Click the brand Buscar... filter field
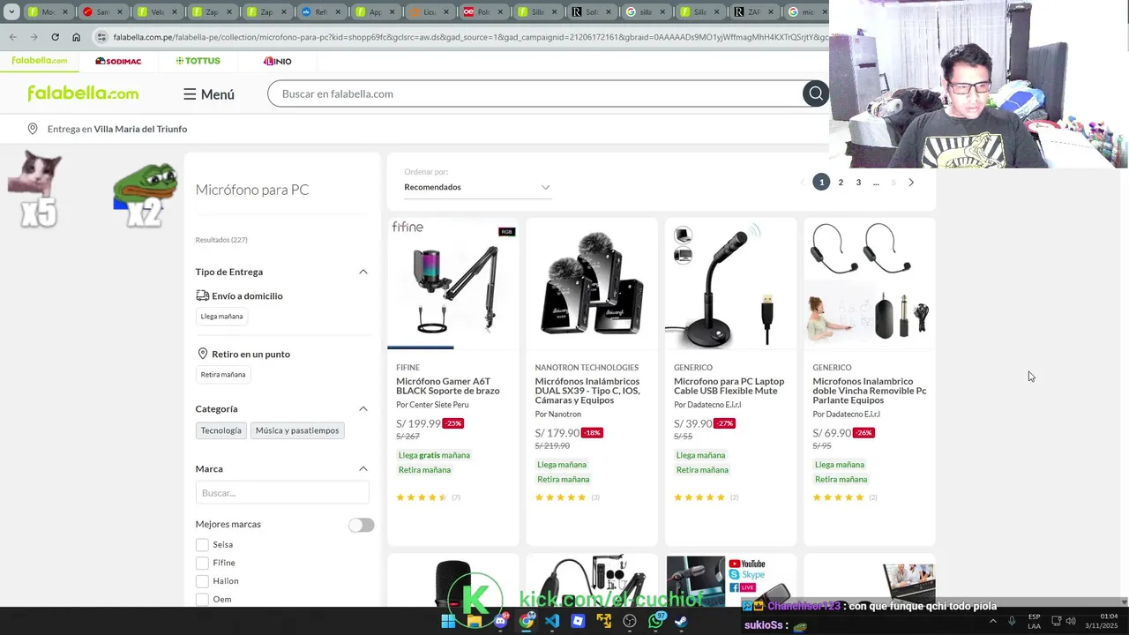Screen dimensions: 1129x635 point(282,493)
